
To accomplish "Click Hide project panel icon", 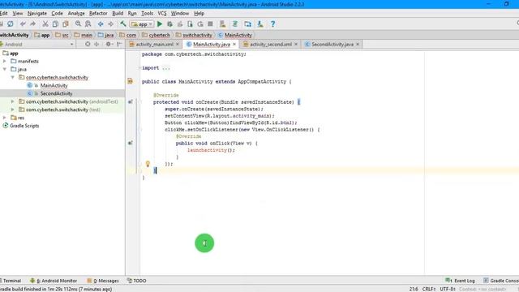I will coord(119,44).
